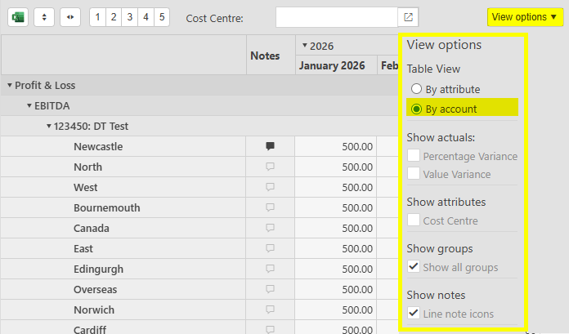The image size is (569, 334).
Task: Switch to level 3 tab
Action: click(x=129, y=17)
